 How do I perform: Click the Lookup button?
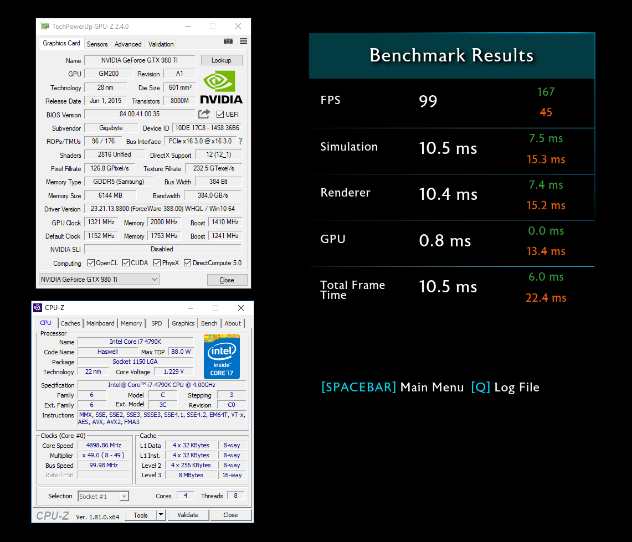click(x=221, y=60)
